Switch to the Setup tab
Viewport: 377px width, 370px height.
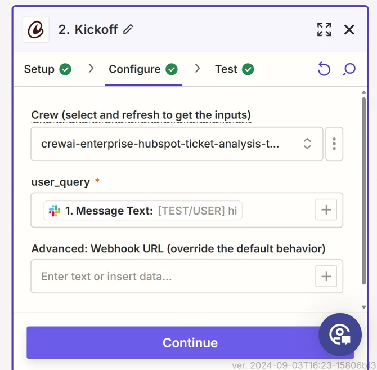point(47,69)
